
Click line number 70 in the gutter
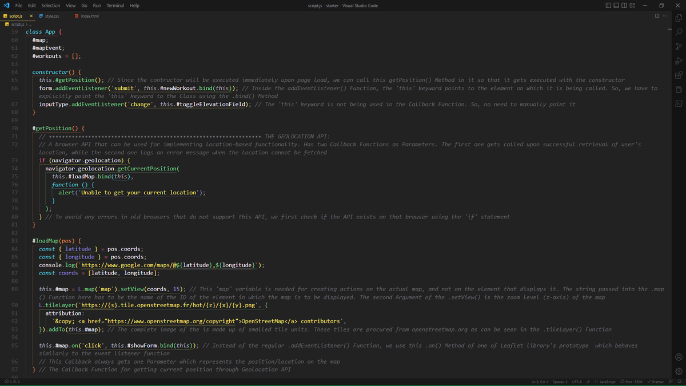pyautogui.click(x=14, y=128)
